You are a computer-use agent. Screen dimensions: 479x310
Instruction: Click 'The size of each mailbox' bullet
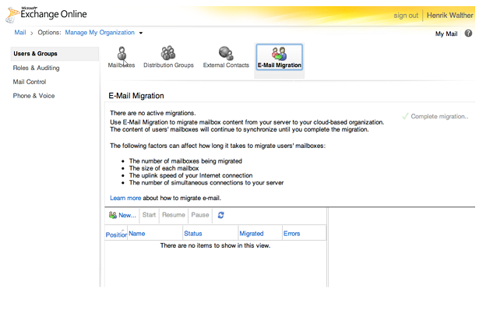(164, 168)
